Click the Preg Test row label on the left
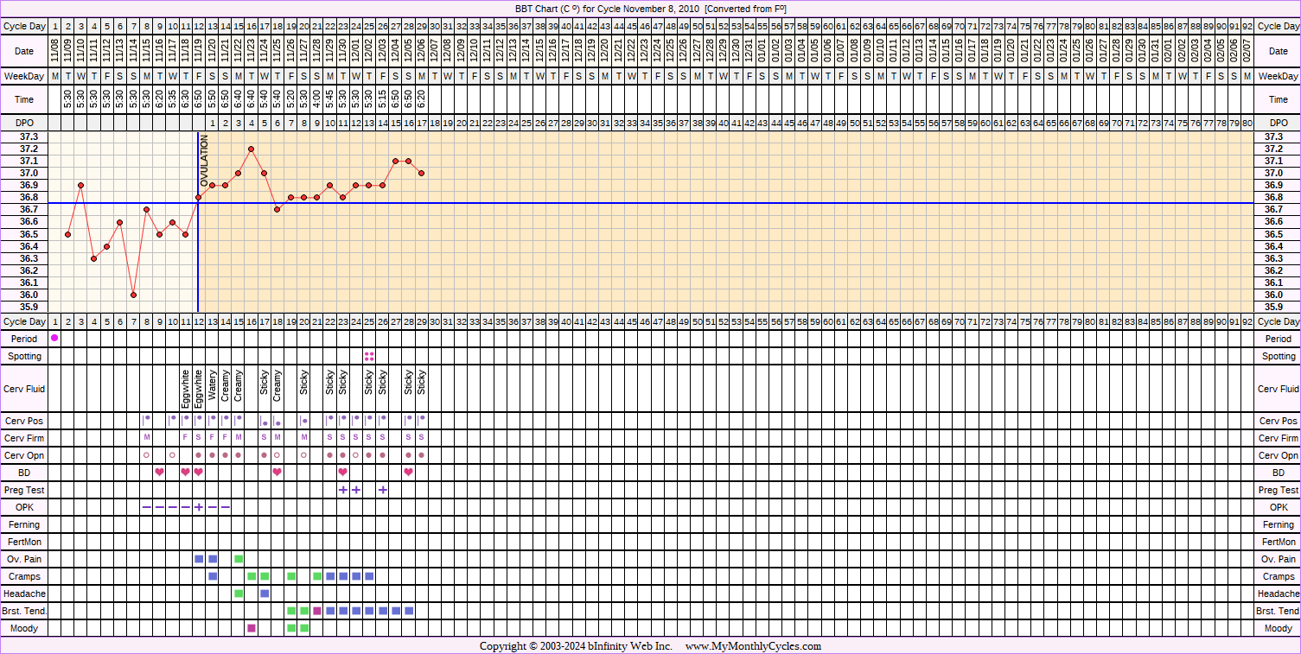 [24, 490]
